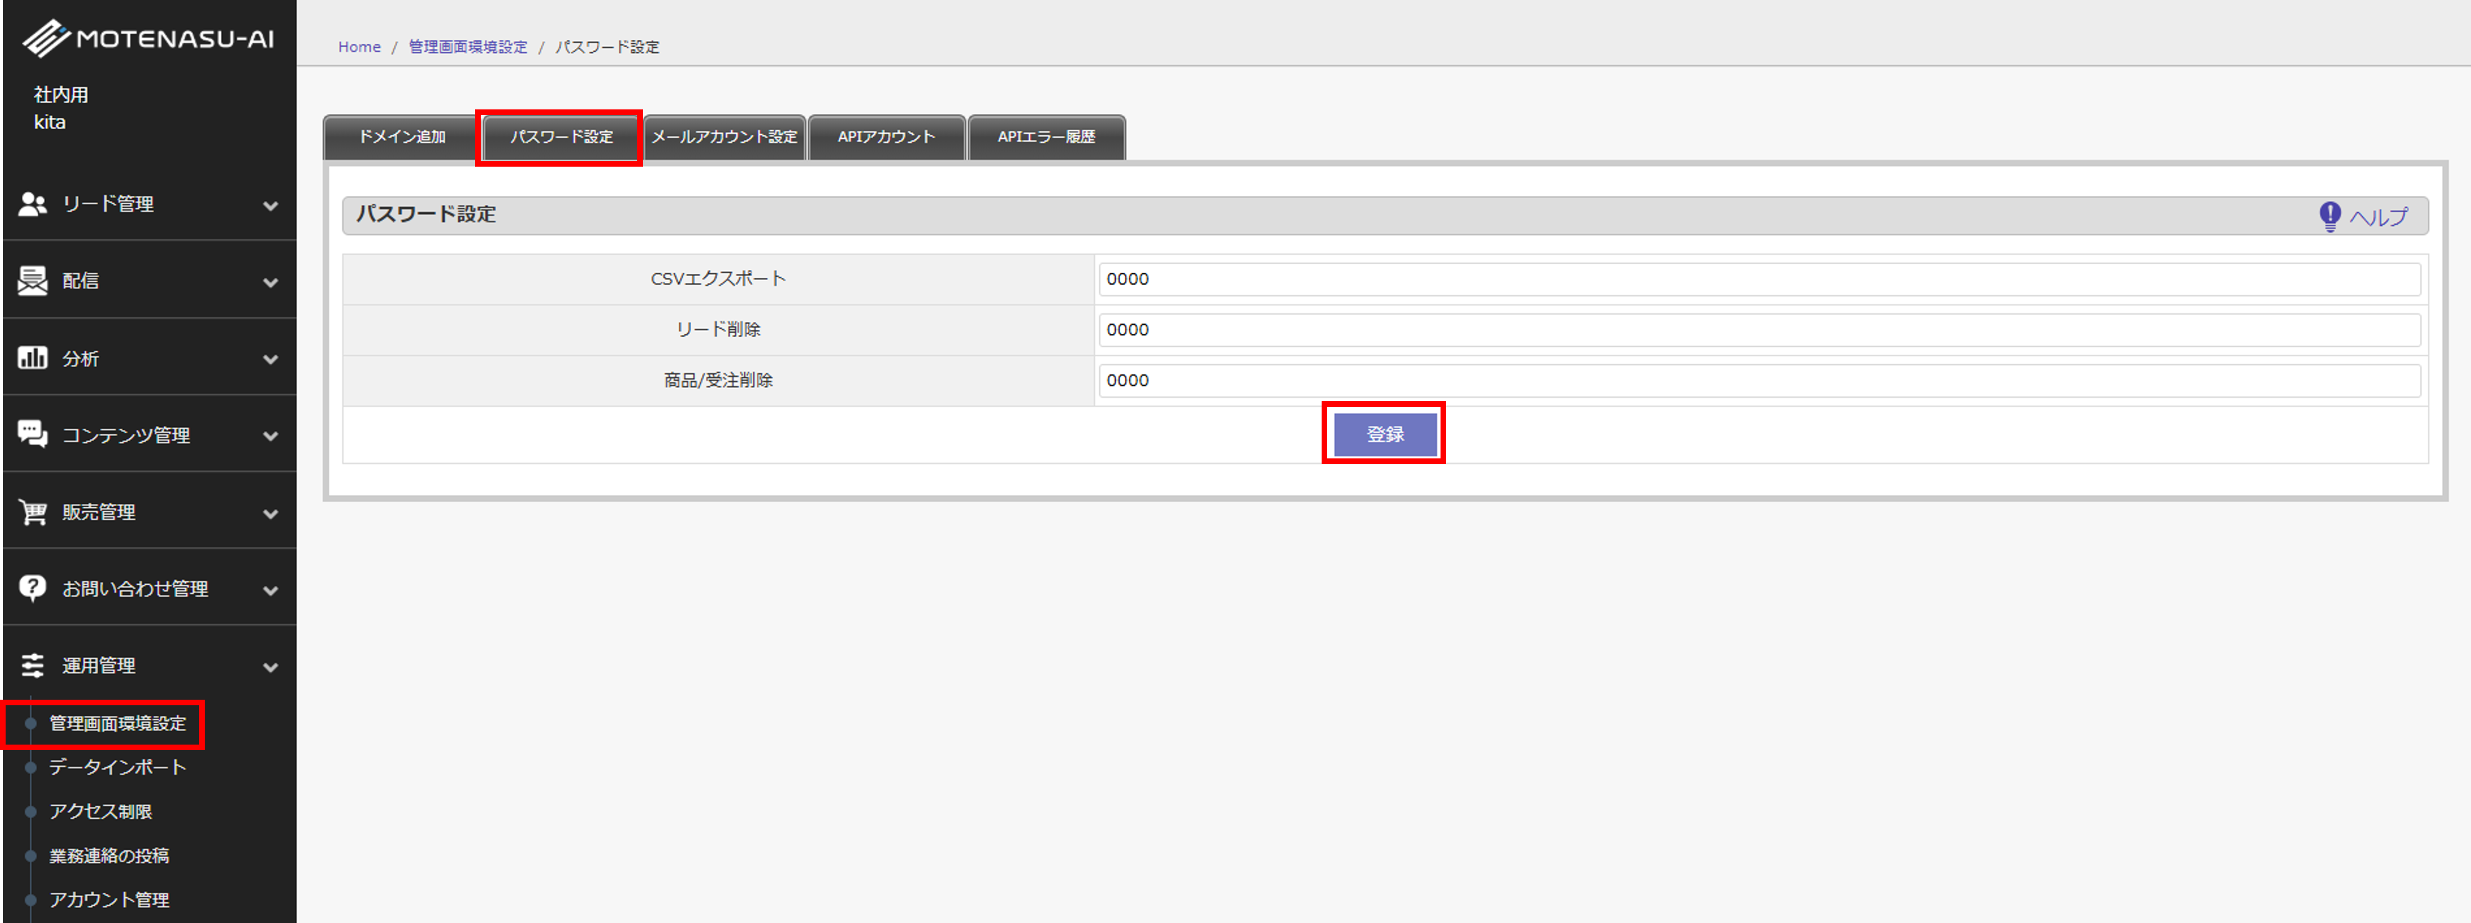Click the CSVエクスポート password field

(x=1758, y=279)
